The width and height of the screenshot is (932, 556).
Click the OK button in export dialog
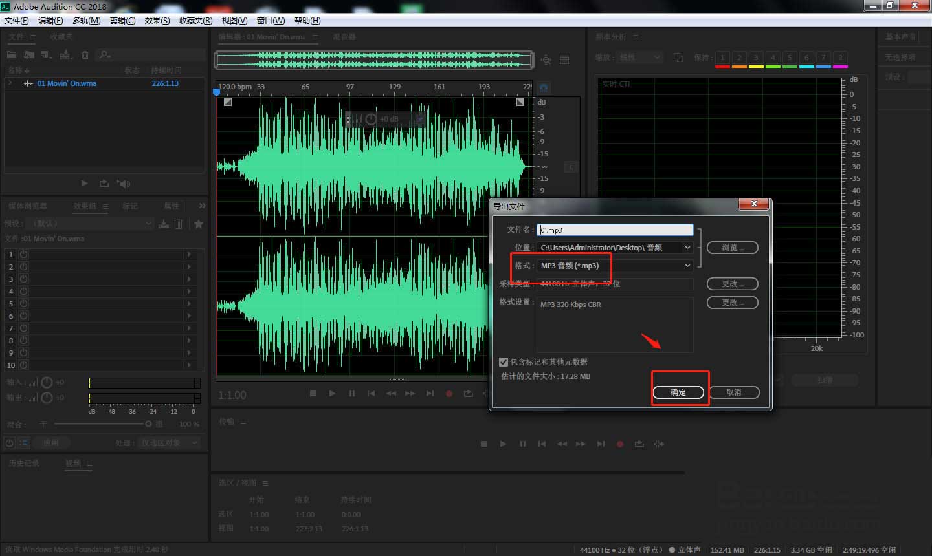pyautogui.click(x=678, y=392)
